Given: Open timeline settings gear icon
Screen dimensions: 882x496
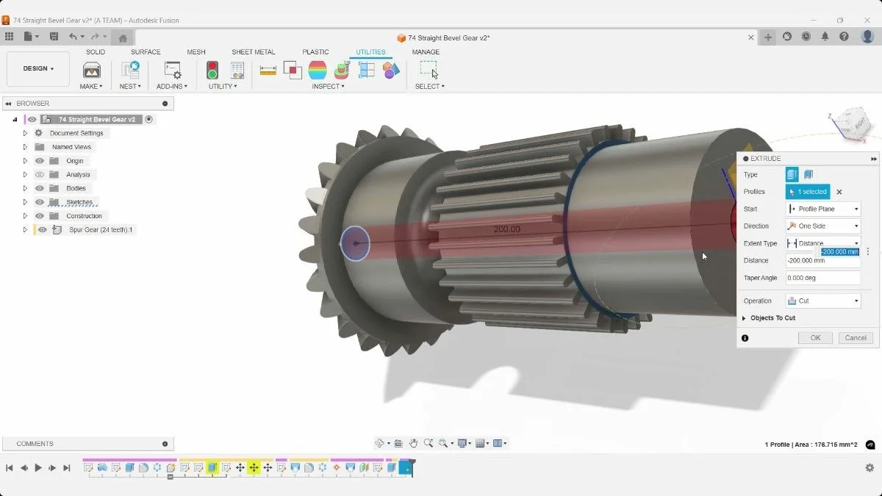Looking at the screenshot, I should point(870,467).
